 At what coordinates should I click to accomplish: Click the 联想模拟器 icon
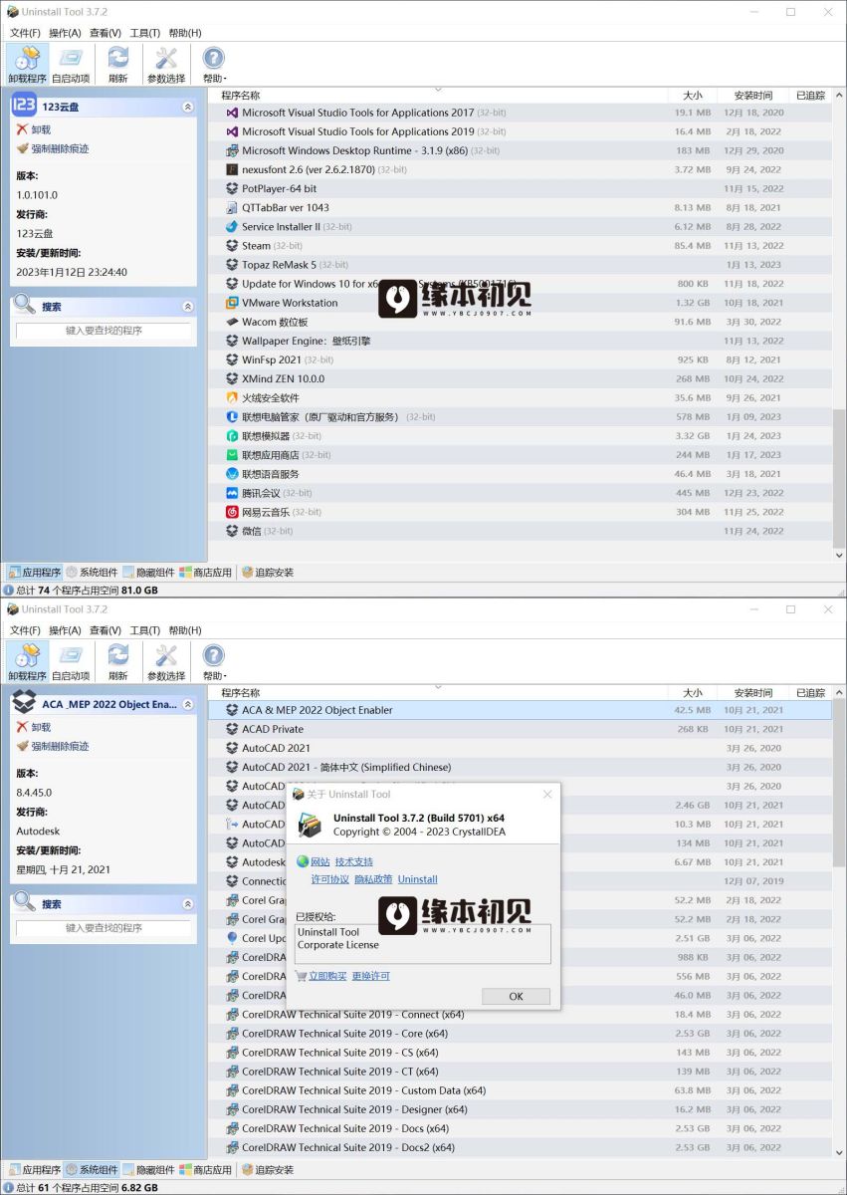pos(232,436)
